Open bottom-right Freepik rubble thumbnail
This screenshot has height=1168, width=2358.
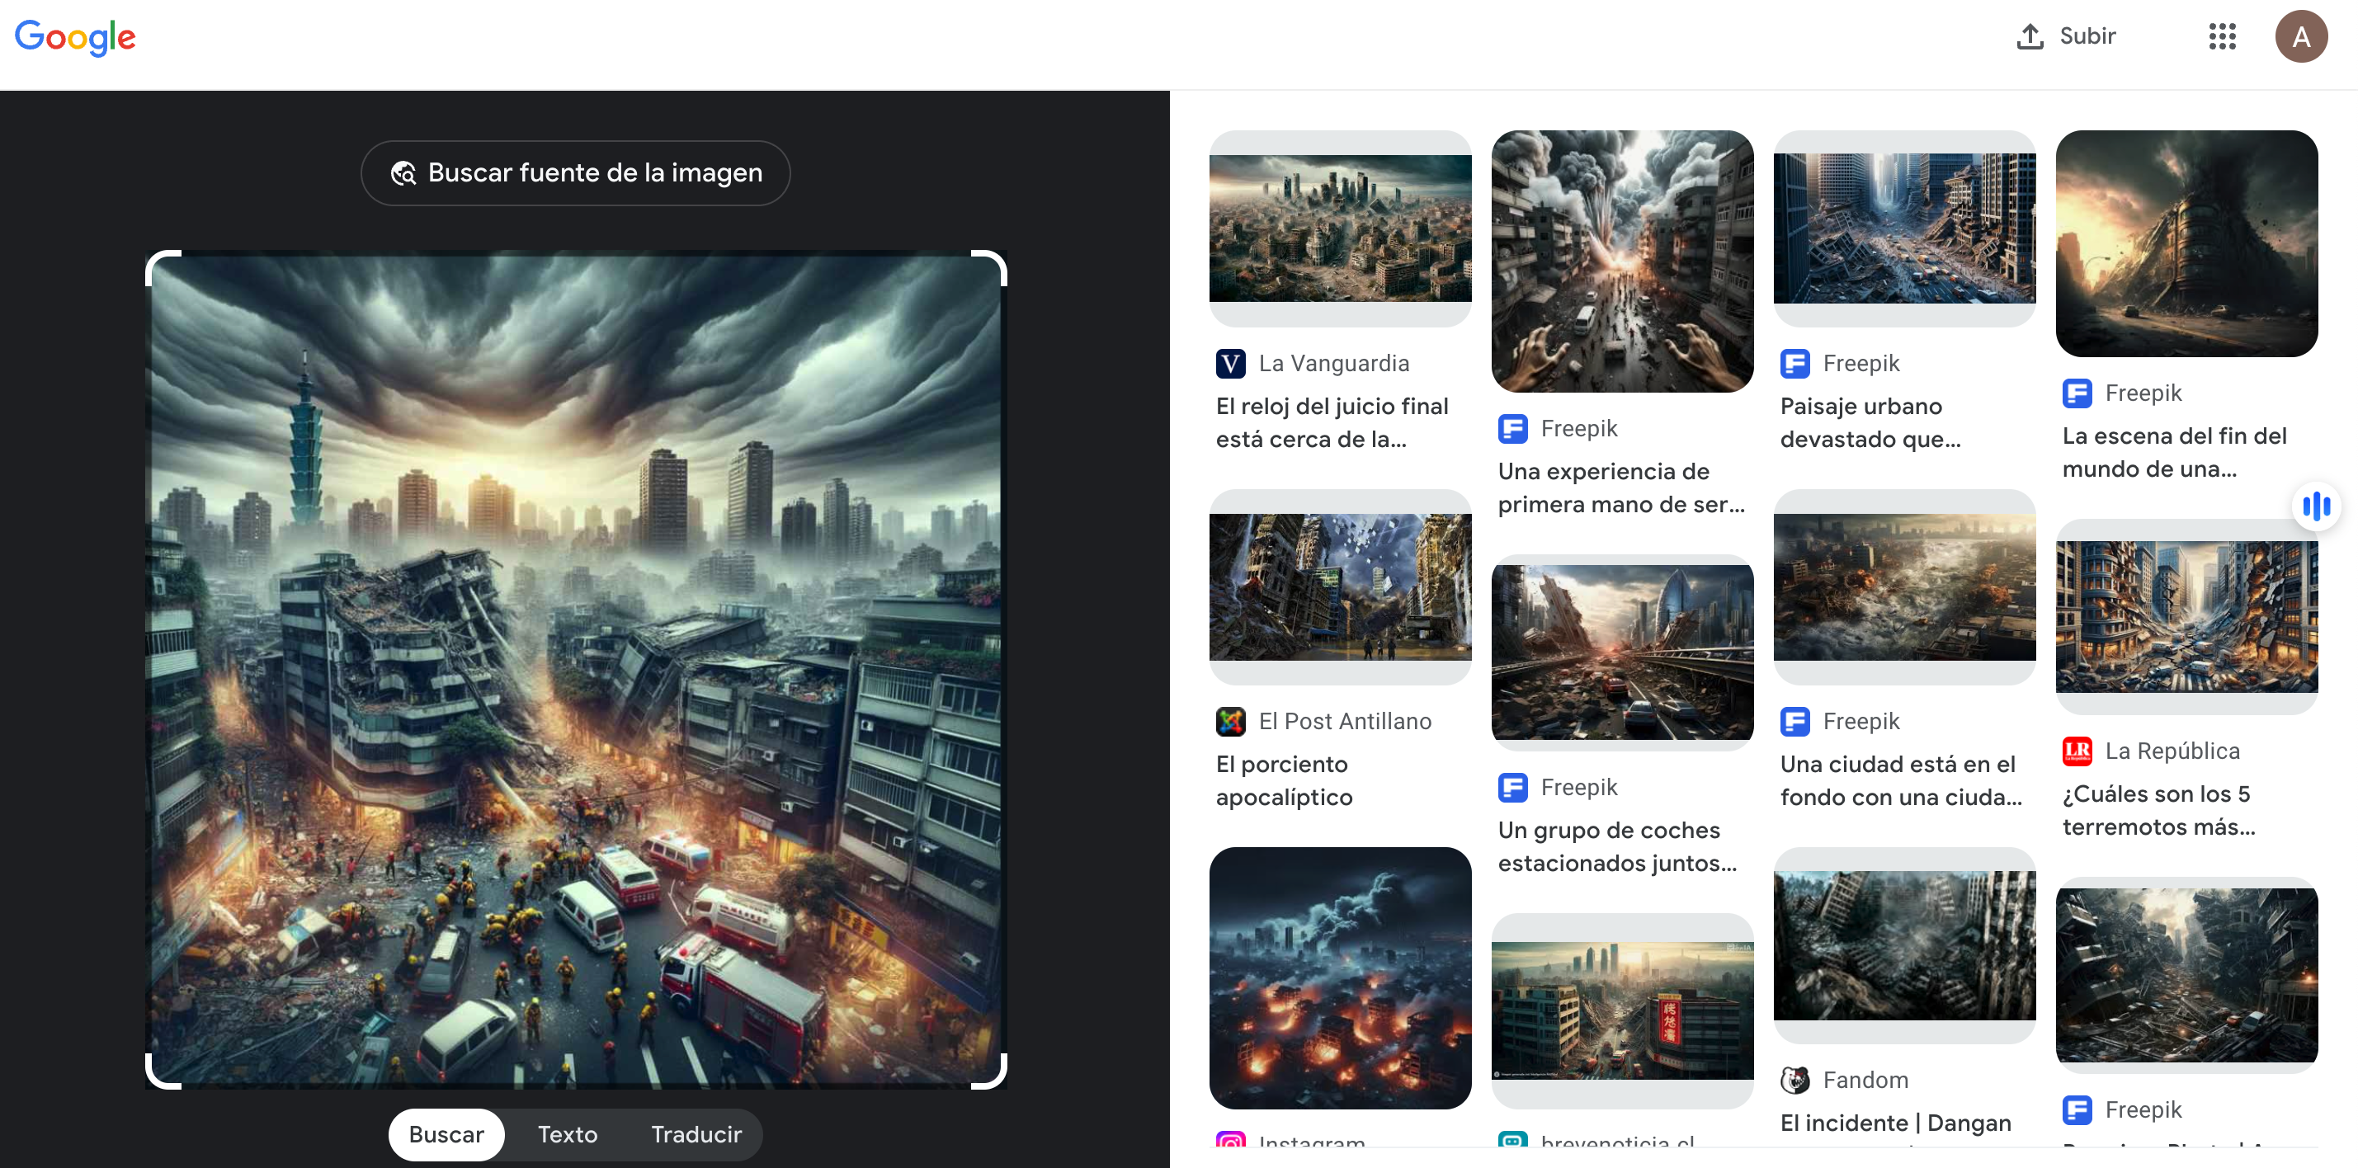[x=2186, y=975]
